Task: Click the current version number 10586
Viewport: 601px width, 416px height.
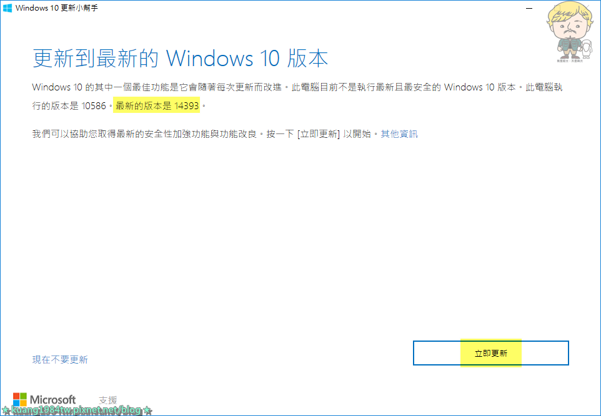Action: [x=94, y=106]
